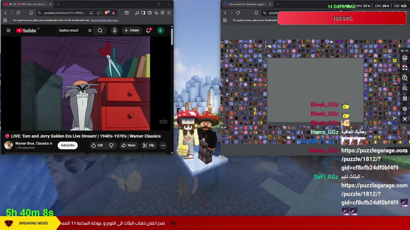410x230 pixels.
Task: Zoom in on the jigsaw puzzle
Action: pyautogui.click(x=405, y=78)
